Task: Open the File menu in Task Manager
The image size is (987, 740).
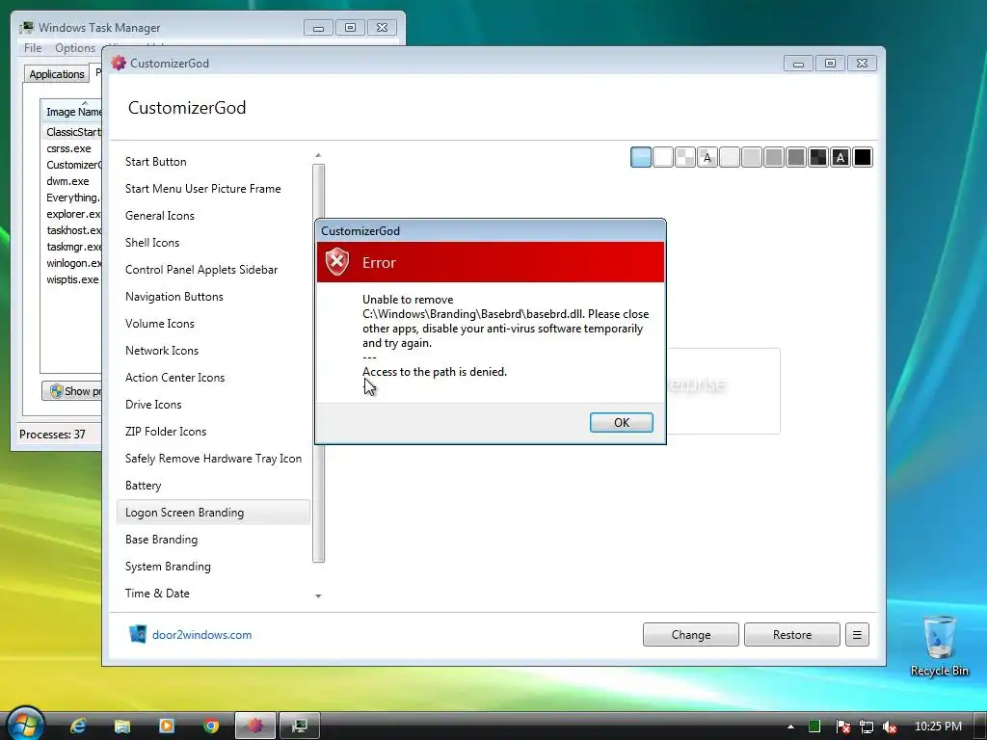Action: tap(33, 48)
